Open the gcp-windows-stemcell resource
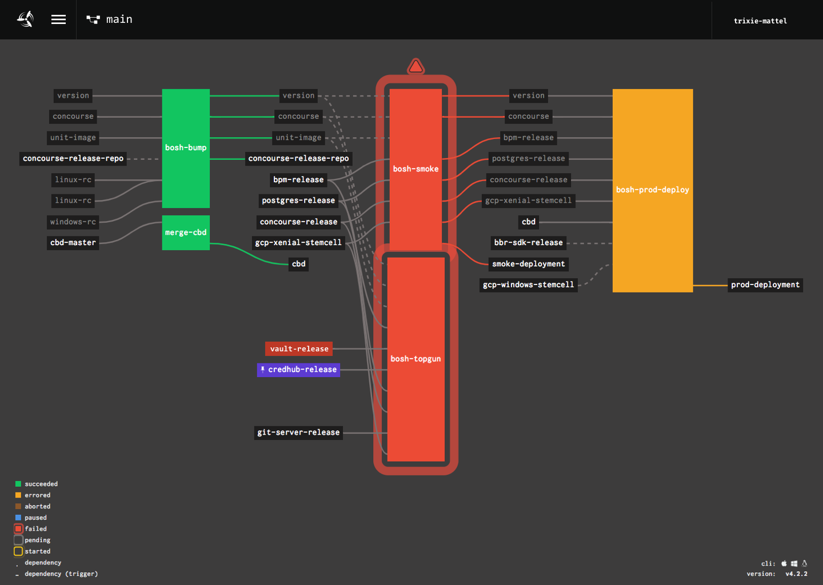Screen dimensions: 823x585 [528, 285]
